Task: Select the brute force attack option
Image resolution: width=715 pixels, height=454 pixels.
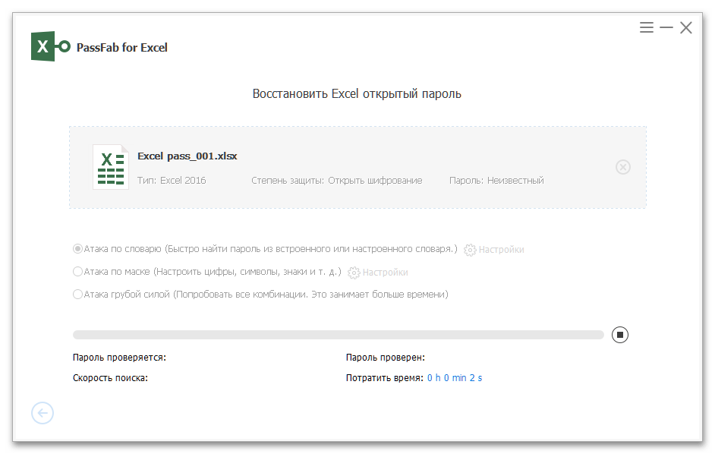Action: 77,295
